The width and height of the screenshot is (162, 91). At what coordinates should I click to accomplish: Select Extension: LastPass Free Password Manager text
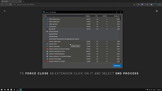59,49
